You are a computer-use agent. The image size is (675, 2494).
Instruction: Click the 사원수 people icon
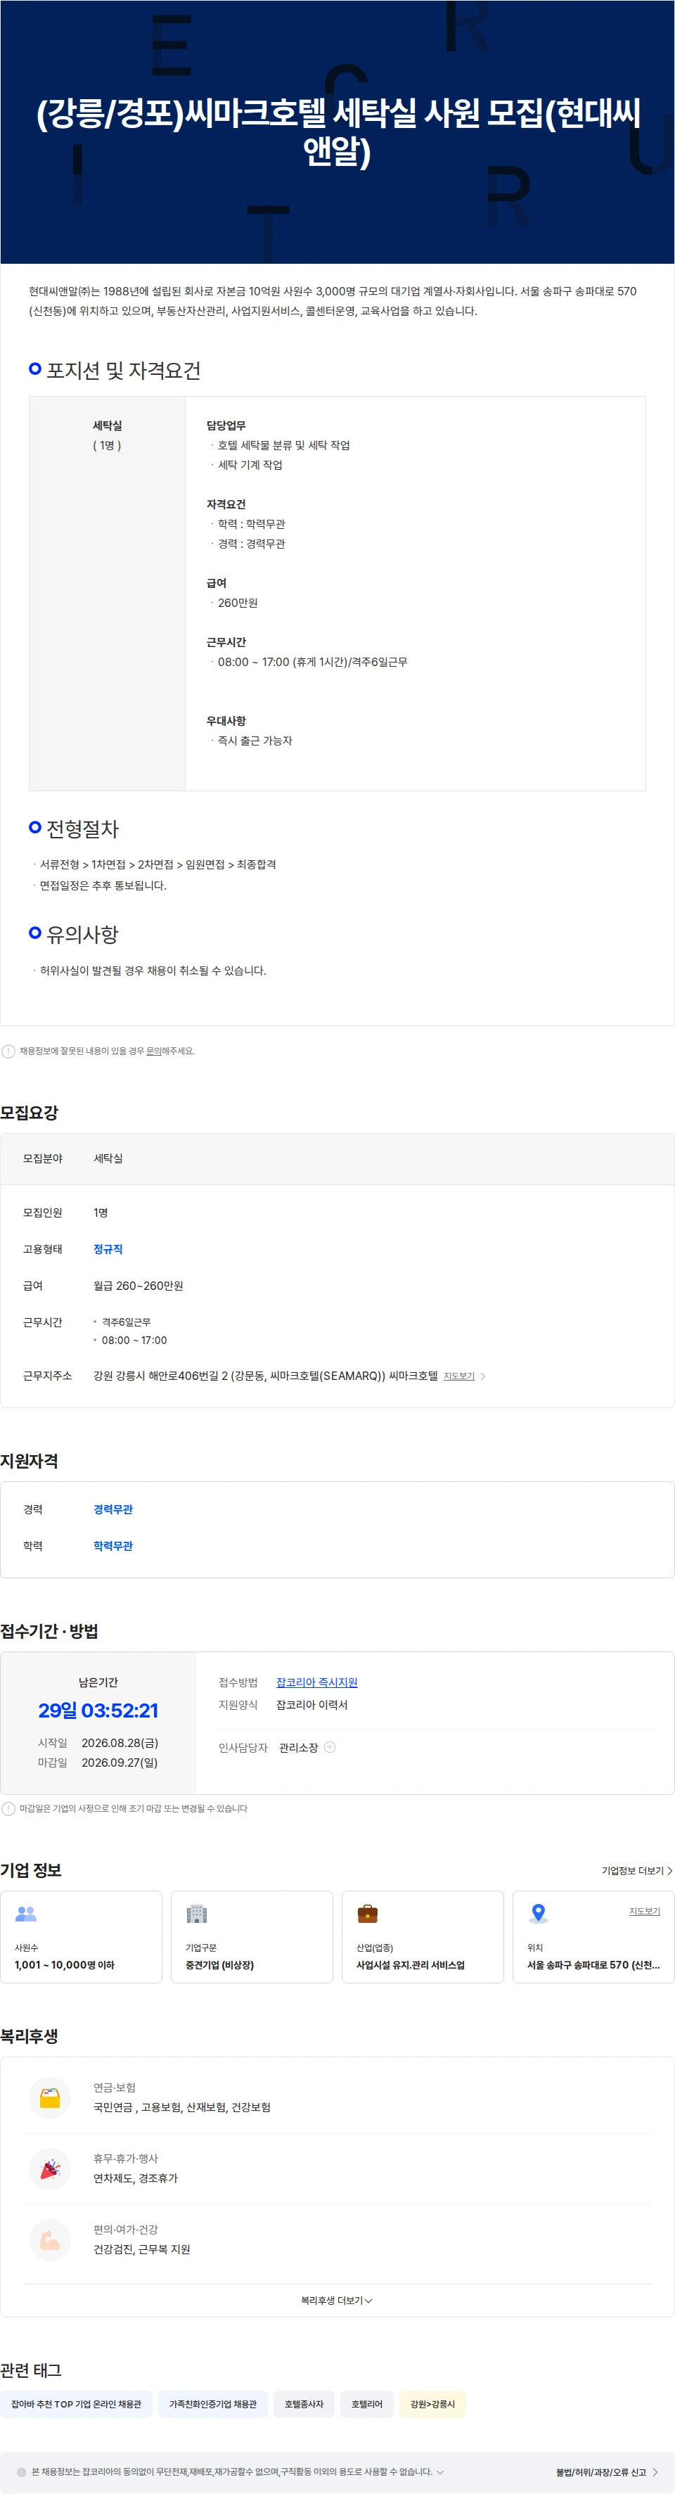tap(26, 1914)
